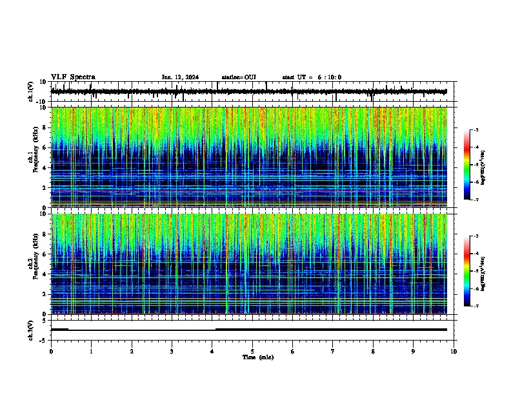This screenshot has width=511, height=394.
Task: Click time axis tick label "1"
Action: 91,352
